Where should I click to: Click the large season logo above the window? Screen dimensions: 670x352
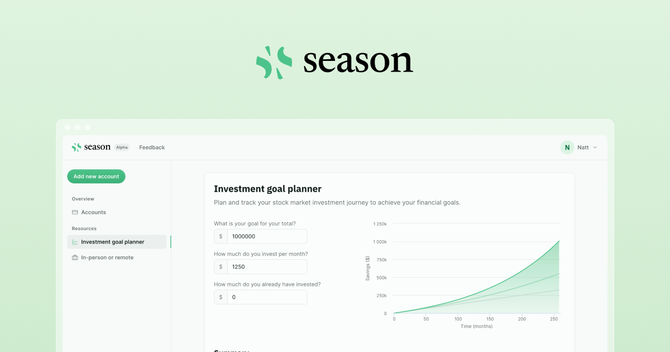pyautogui.click(x=334, y=61)
